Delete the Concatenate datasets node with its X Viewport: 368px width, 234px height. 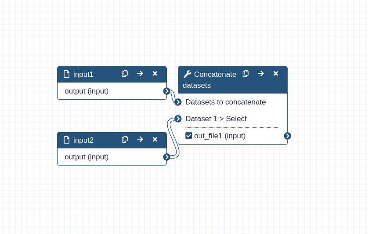point(276,74)
